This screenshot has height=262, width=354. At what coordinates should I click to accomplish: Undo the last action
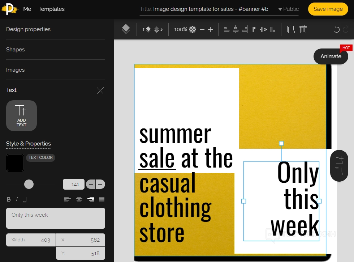337,30
